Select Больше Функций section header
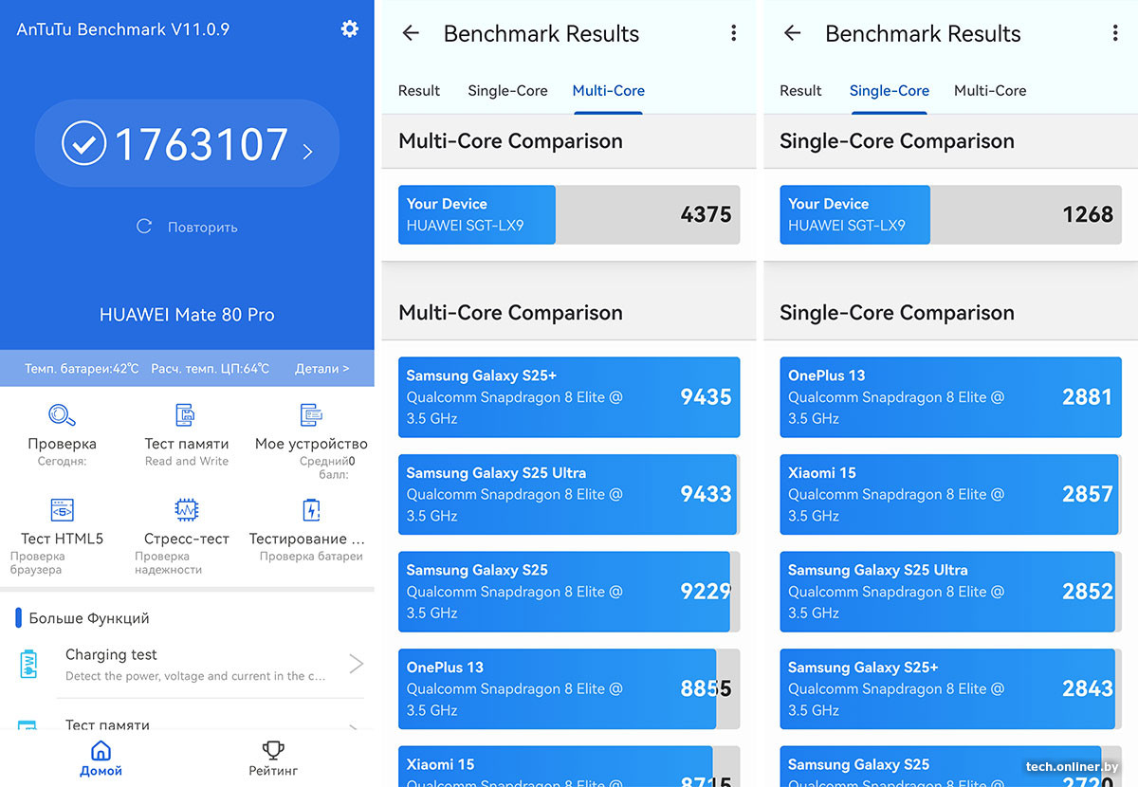Viewport: 1138px width, 787px height. (89, 618)
